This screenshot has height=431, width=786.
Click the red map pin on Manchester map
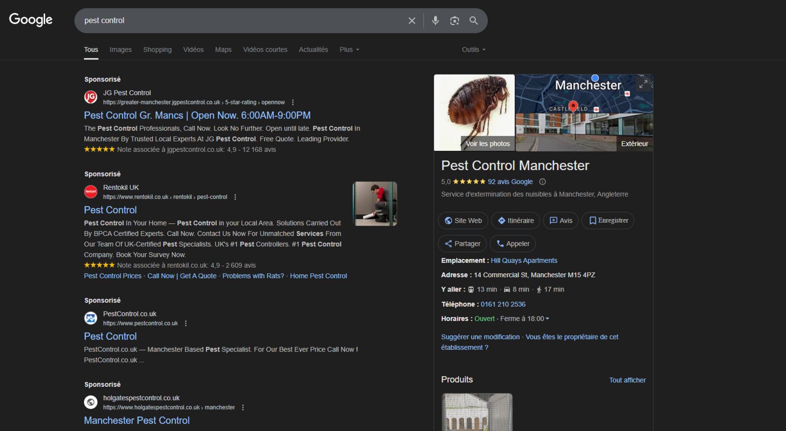tap(573, 106)
